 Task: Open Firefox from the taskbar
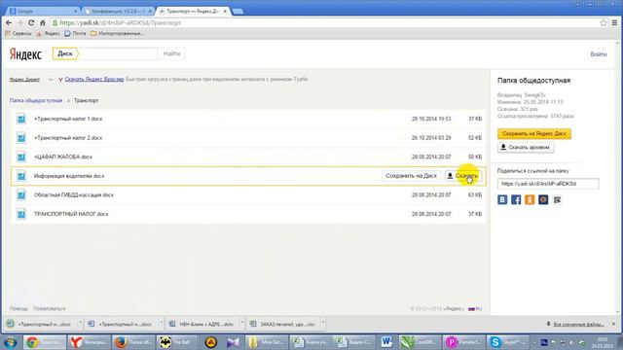[132, 342]
